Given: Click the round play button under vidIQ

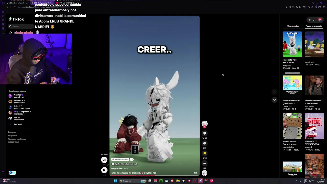Looking at the screenshot, I should point(104,170).
